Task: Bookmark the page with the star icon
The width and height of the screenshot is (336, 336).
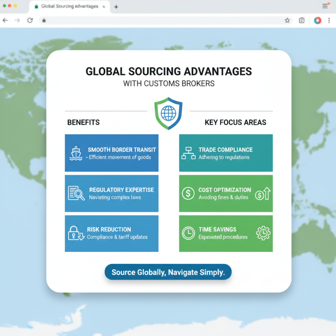Action: click(287, 20)
